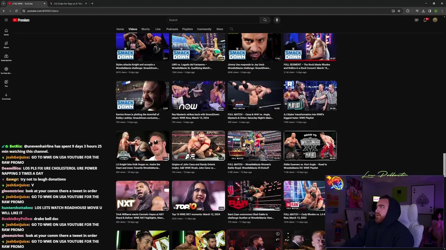The width and height of the screenshot is (446, 250).
Task: Open Downloads in the mini sidebar
Action: tap(6, 96)
